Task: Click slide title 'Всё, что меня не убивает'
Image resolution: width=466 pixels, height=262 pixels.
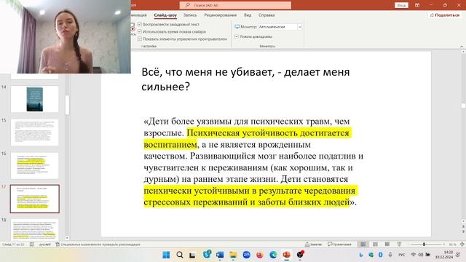Action: coord(245,79)
